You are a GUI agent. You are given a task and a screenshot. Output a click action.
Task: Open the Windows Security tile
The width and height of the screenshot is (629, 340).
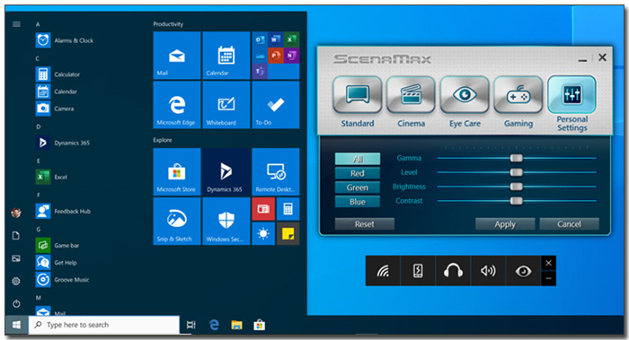click(x=226, y=221)
